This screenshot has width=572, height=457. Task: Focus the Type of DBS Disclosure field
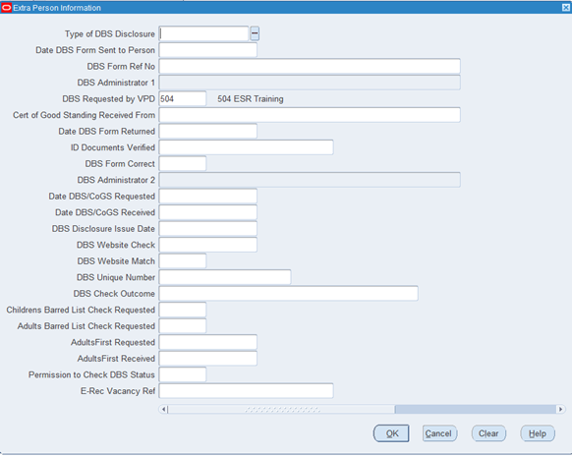coord(203,33)
